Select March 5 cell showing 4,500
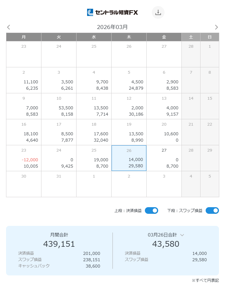 coord(129,80)
